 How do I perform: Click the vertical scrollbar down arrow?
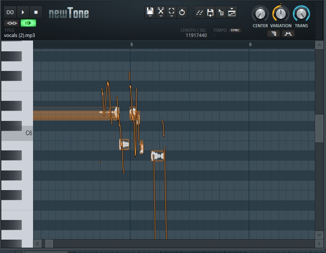[319, 235]
